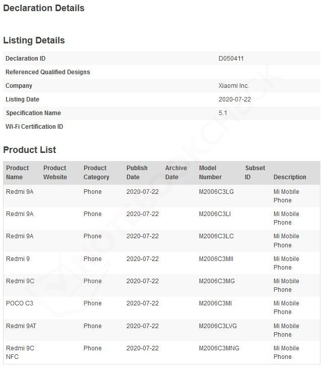Click the Declaration ID value D050411
Viewport: 324px width, 368px height.
231,59
